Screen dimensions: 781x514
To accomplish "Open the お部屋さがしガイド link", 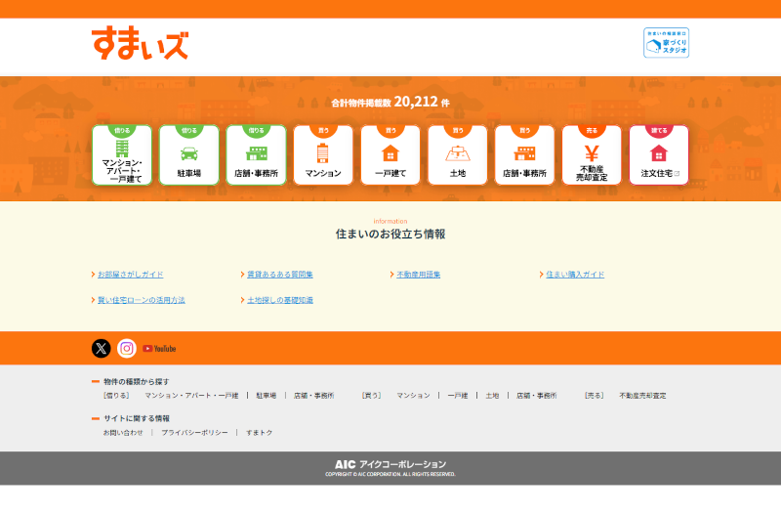I will click(130, 275).
